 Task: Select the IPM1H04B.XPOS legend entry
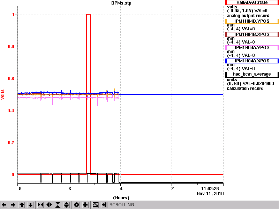[252, 34]
